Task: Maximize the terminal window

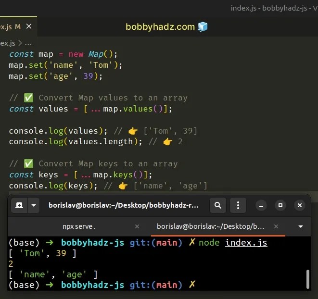Action: point(280,206)
